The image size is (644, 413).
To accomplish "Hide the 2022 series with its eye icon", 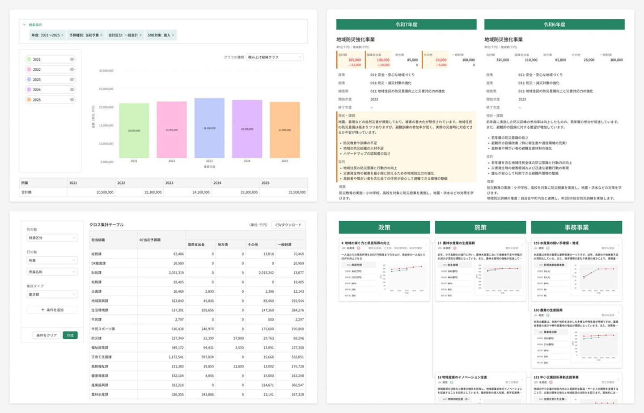I will (72, 69).
